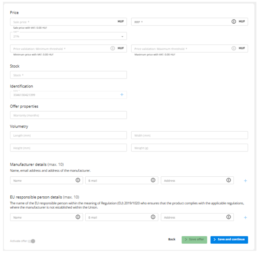Focus the Sale price input field
Image resolution: width=259 pixels, height=253 pixels.
pos(63,22)
